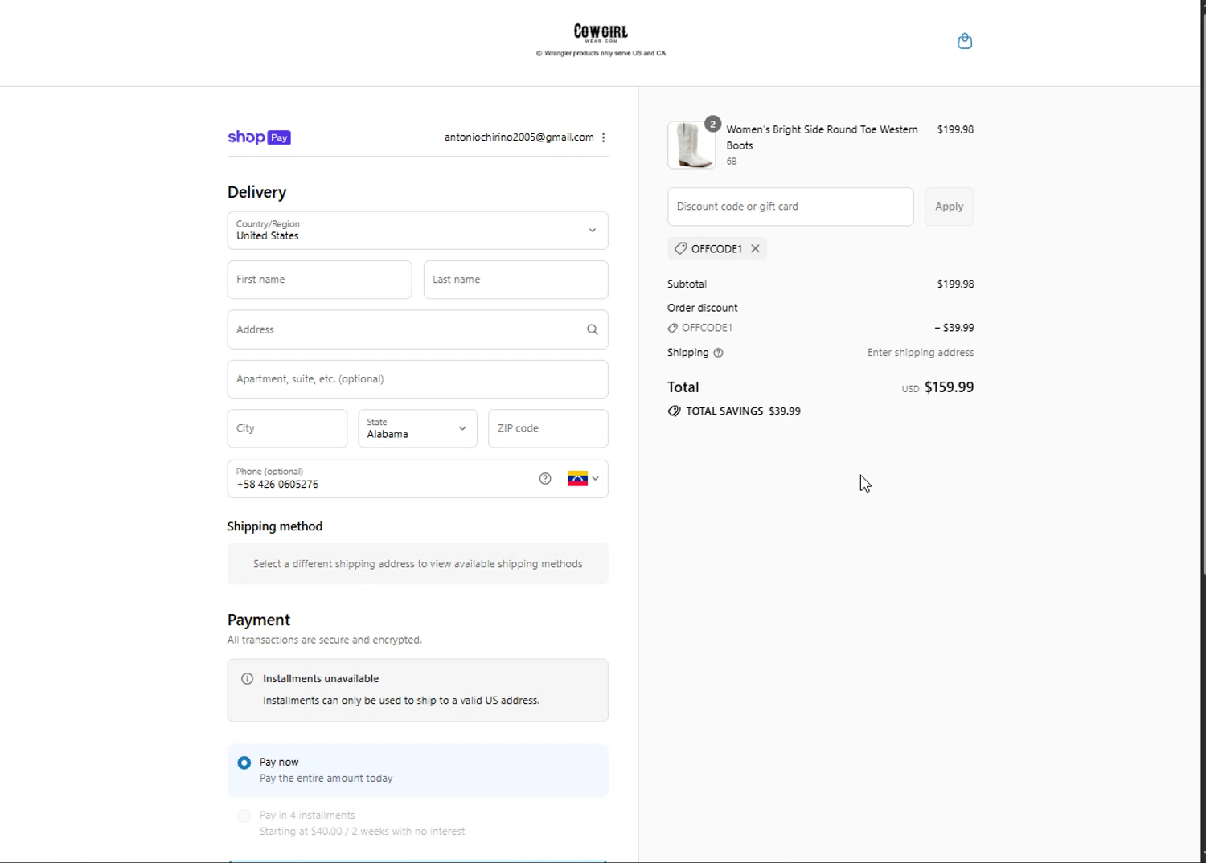Click the Installments unavailable info icon

(x=248, y=679)
